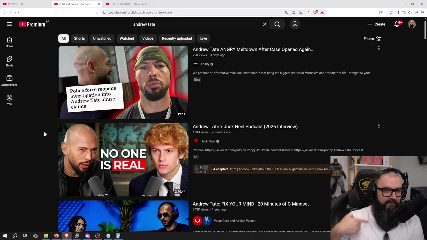This screenshot has width=427, height=240.
Task: Open the YouTube hamburger guide menu
Action: coord(9,24)
